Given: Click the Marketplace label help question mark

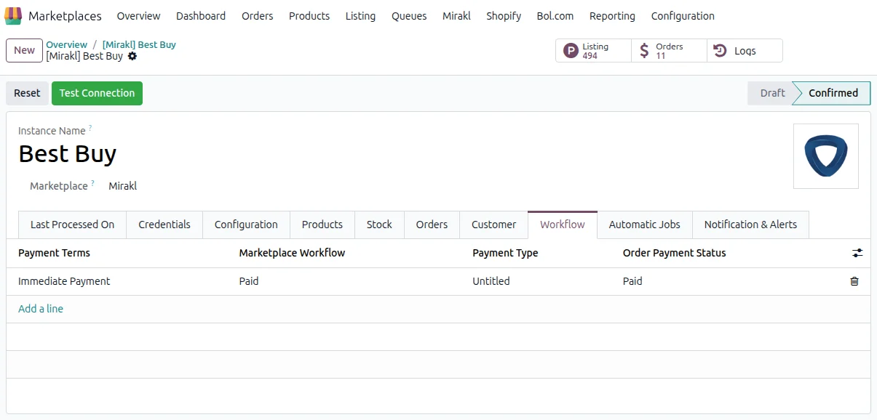Looking at the screenshot, I should coord(93,184).
